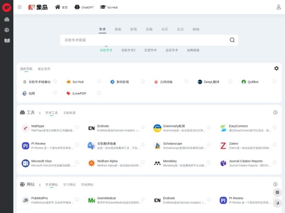
Task: Open Journal Citation Reports icon
Action: pos(223,163)
